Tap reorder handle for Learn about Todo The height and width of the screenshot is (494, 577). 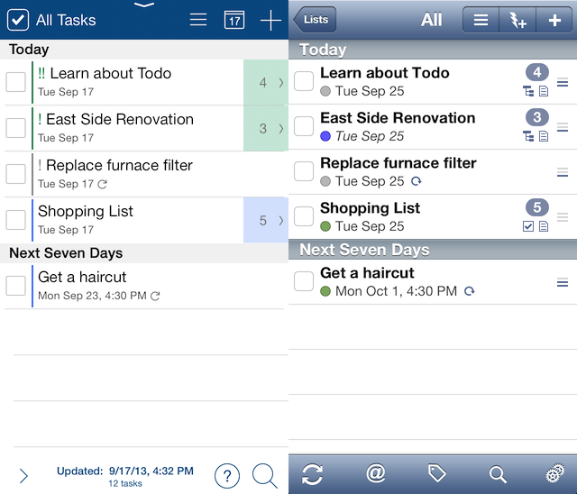tap(563, 83)
